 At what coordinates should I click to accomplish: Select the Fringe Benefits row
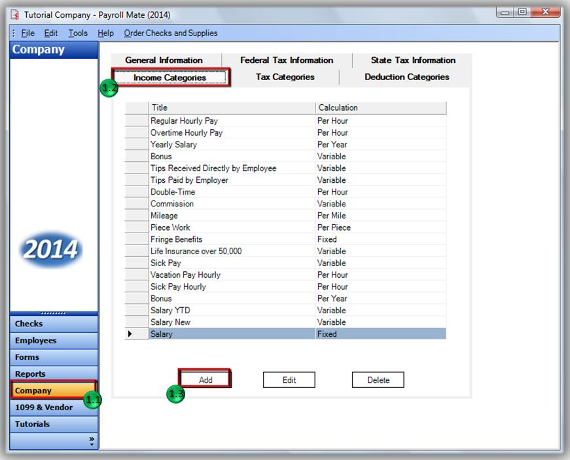coord(285,239)
